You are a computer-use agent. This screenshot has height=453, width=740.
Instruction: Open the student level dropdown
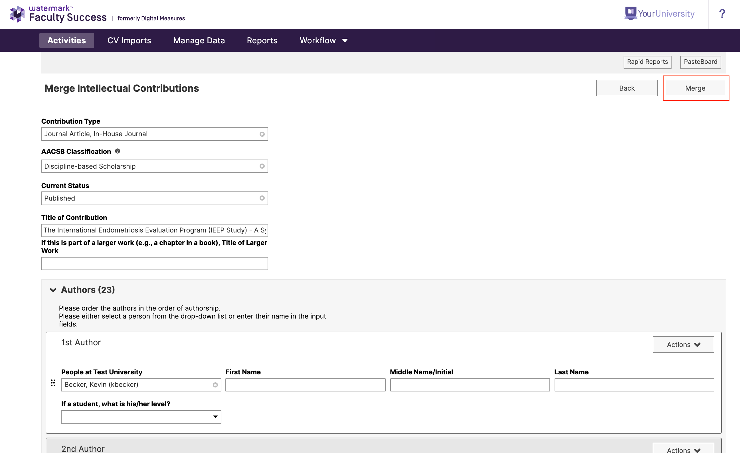coord(141,417)
